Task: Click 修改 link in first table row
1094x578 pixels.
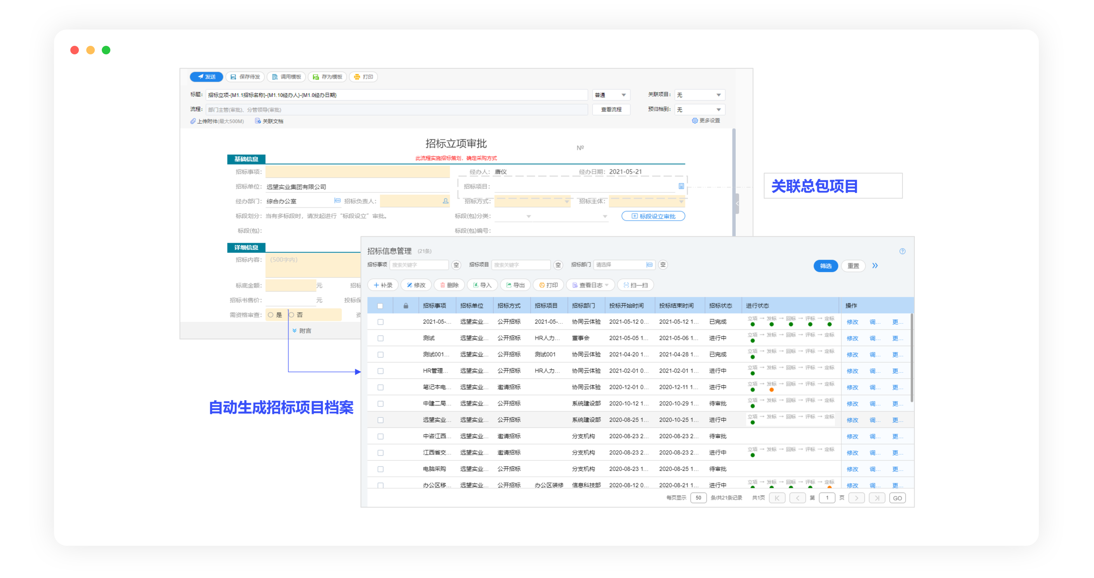Action: (x=852, y=322)
